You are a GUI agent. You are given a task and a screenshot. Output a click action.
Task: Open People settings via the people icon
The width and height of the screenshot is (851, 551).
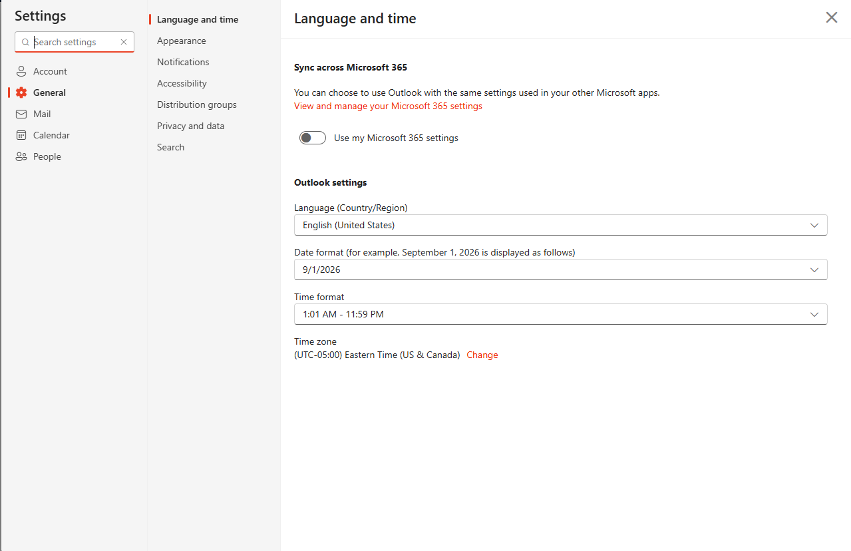22,156
